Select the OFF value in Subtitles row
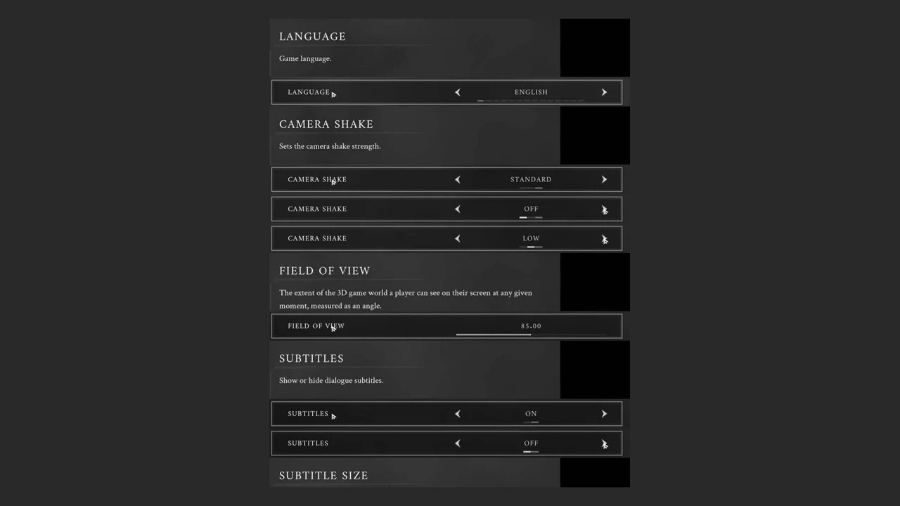This screenshot has width=900, height=506. (x=531, y=443)
